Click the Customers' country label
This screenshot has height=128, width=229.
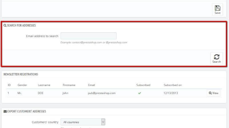pyautogui.click(x=45, y=122)
